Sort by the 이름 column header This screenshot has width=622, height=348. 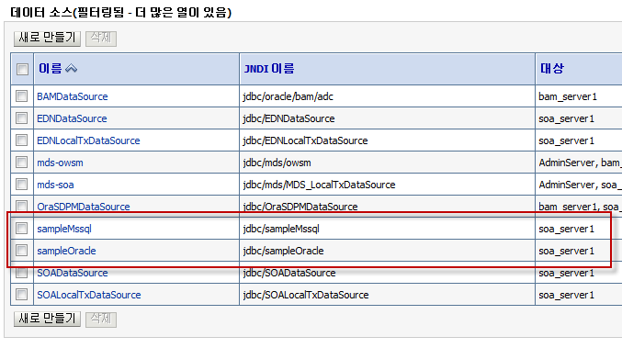click(50, 69)
